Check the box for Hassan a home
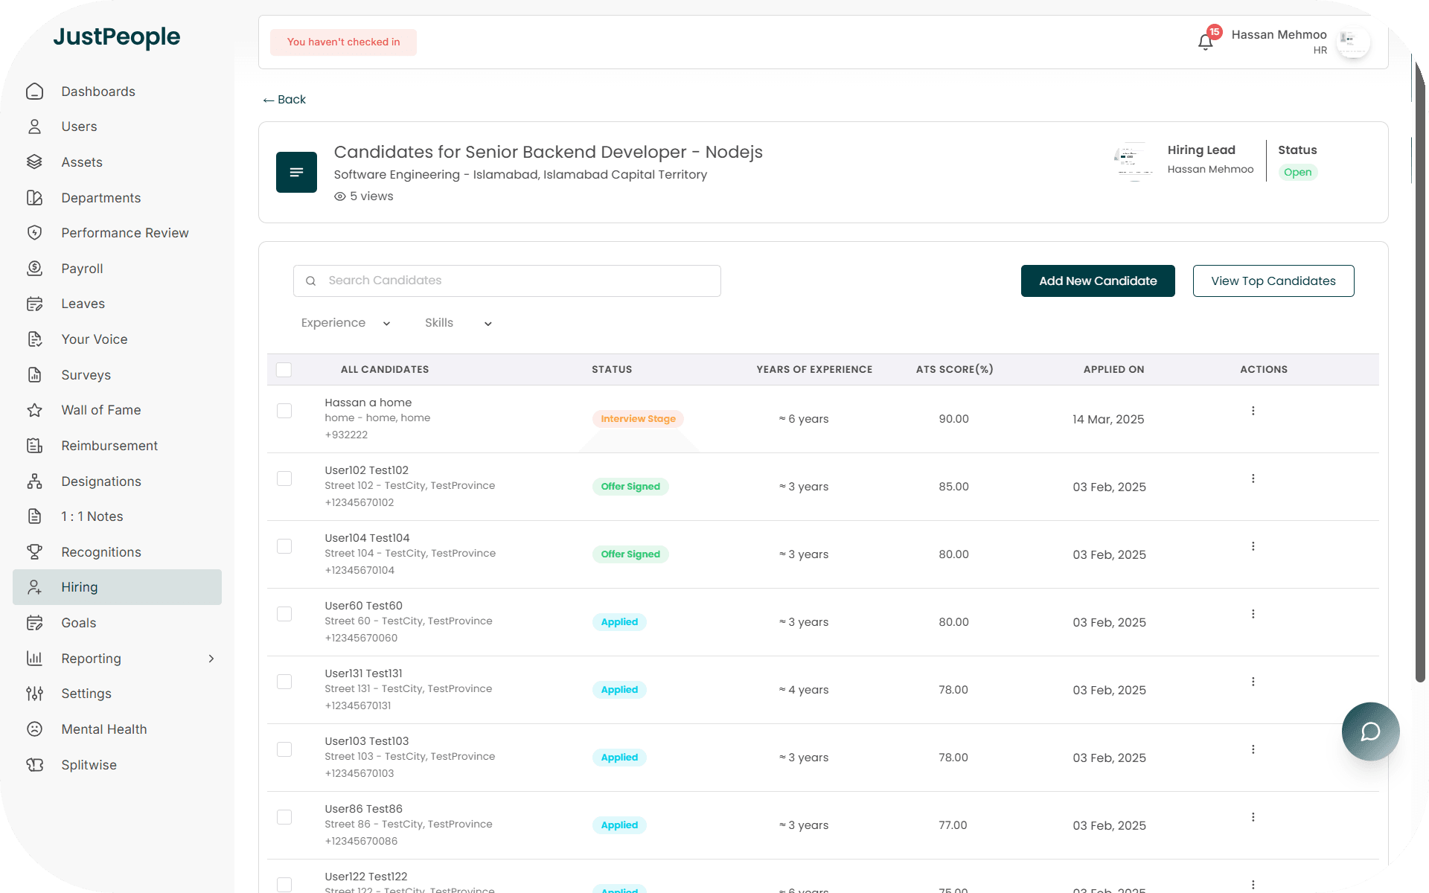The image size is (1429, 893). pyautogui.click(x=284, y=411)
